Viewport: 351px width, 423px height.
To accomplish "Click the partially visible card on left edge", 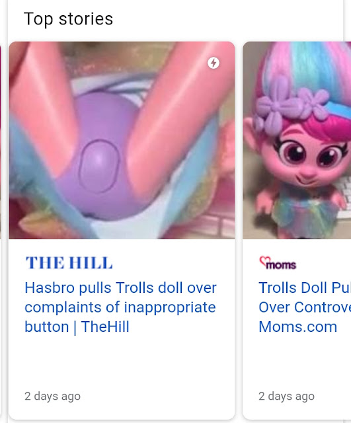I will pyautogui.click(x=1, y=140).
